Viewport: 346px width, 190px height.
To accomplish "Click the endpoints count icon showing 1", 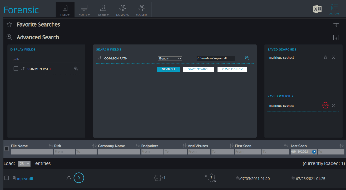I will pyautogui.click(x=158, y=178).
